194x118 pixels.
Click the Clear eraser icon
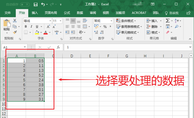click(167, 32)
